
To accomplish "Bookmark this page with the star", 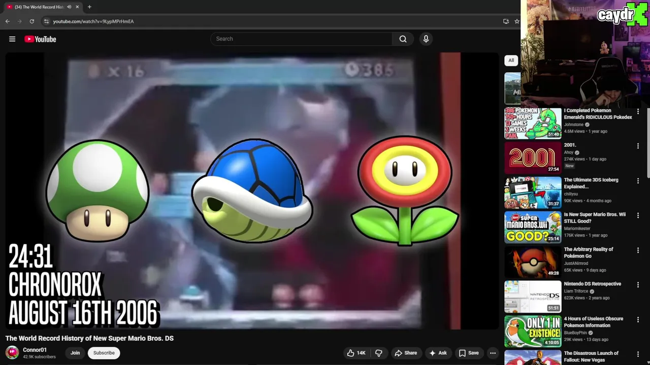I will tap(517, 21).
